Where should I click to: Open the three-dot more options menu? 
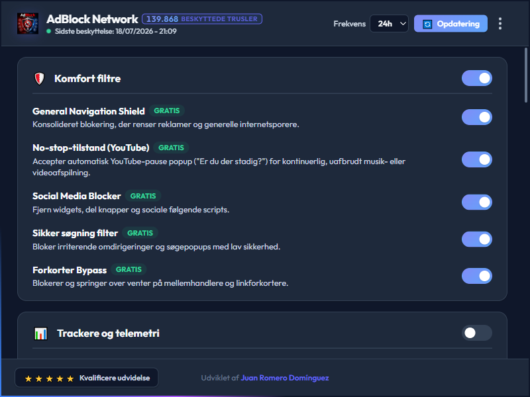click(500, 24)
